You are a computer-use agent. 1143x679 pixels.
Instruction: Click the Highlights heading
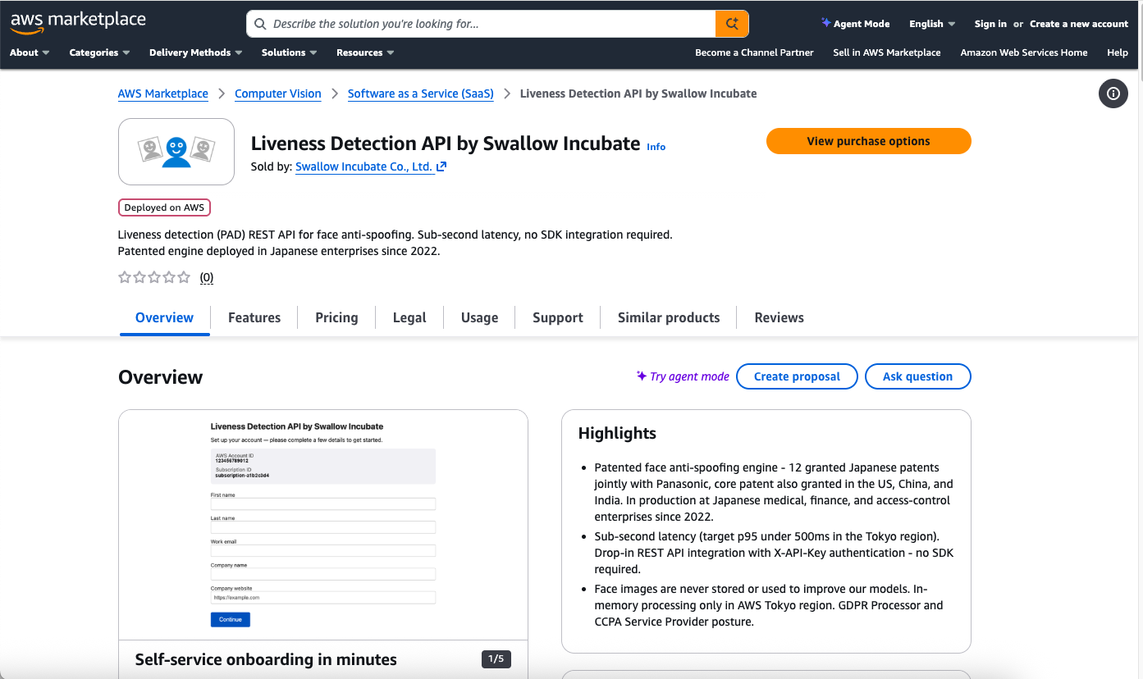[617, 433]
